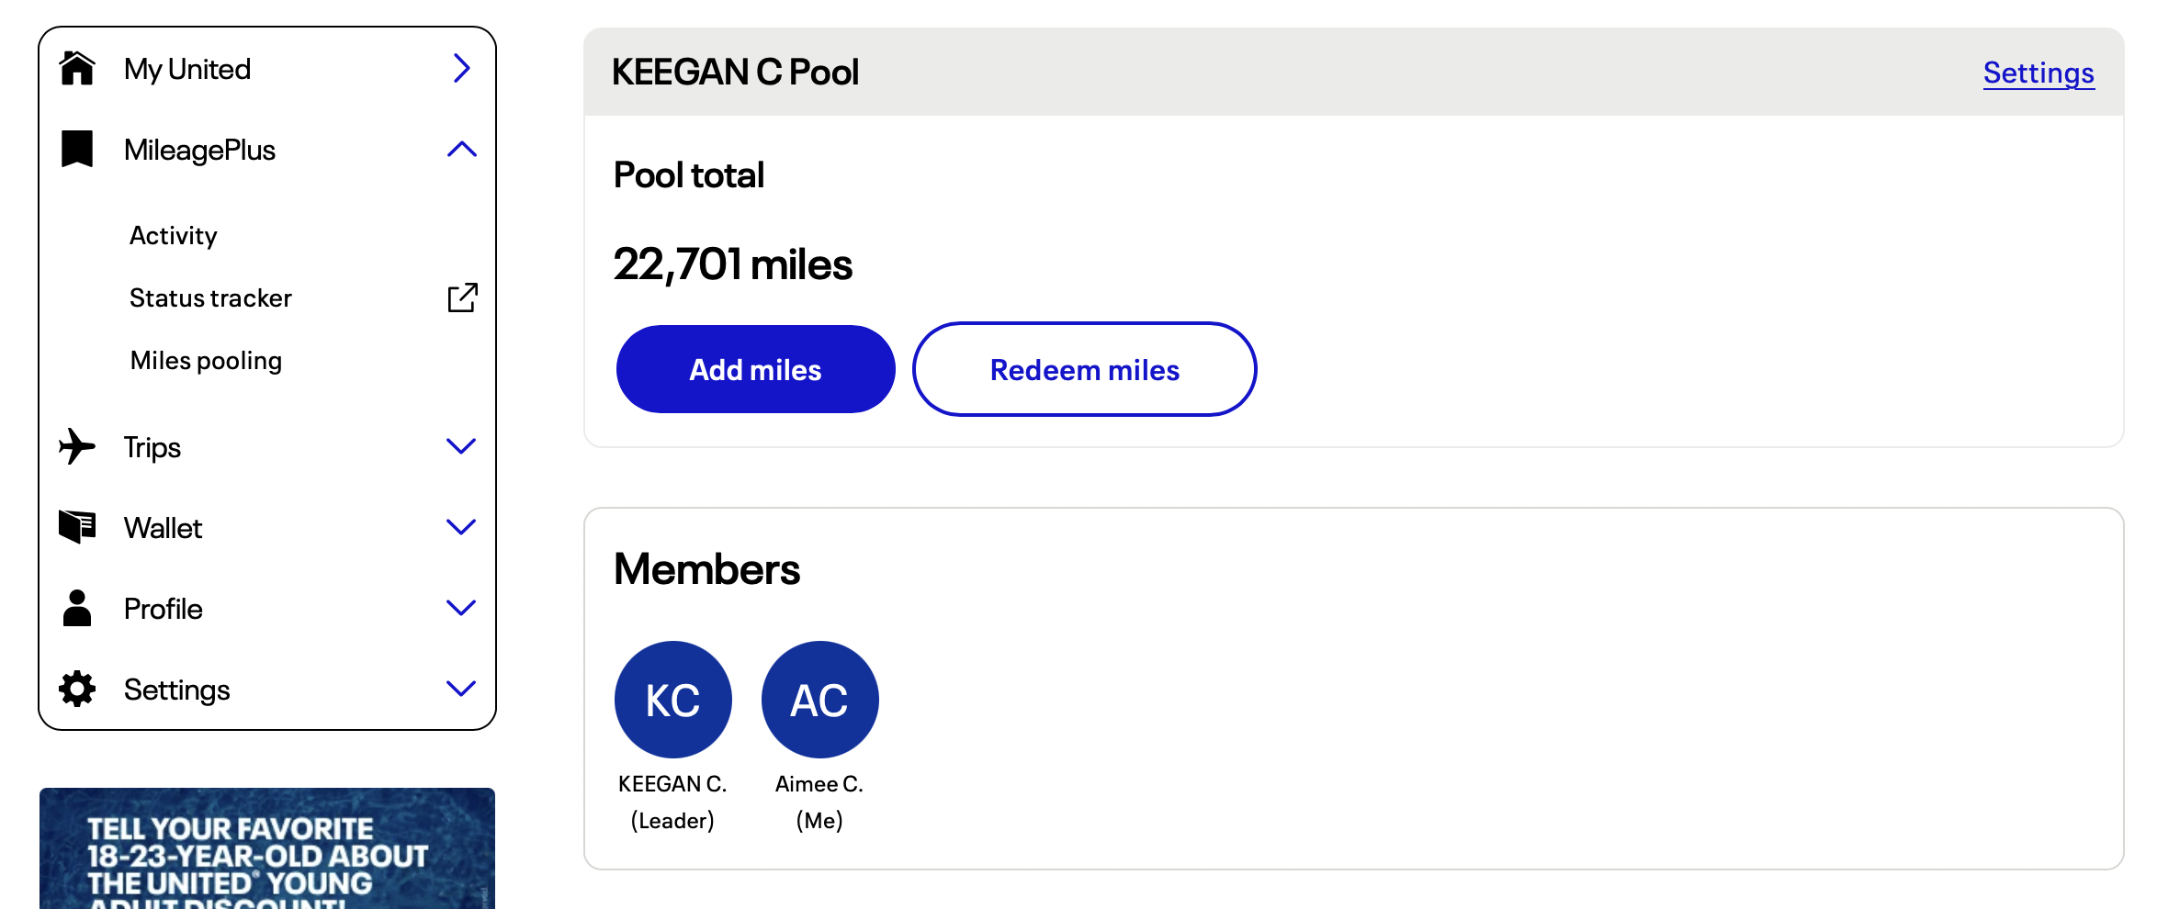Screen dimensions: 2157x909
Task: Open Status tracker external link icon
Action: pos(462,297)
